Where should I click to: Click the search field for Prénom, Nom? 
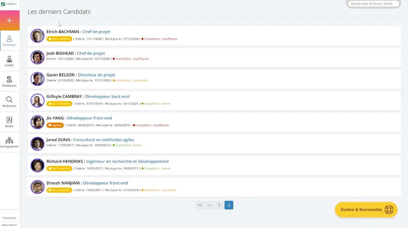[373, 4]
